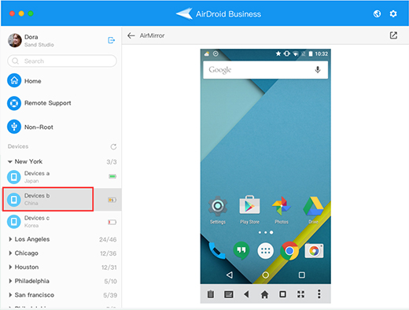Open Hangouts app in the dock
This screenshot has width=409, height=310.
[241, 251]
